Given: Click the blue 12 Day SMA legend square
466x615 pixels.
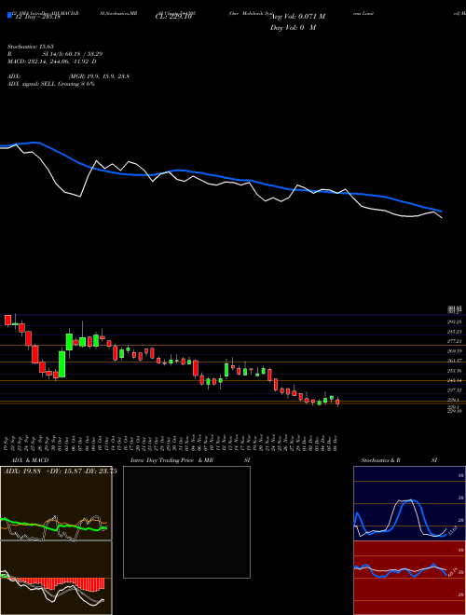Looking at the screenshot, I should 9,16.
